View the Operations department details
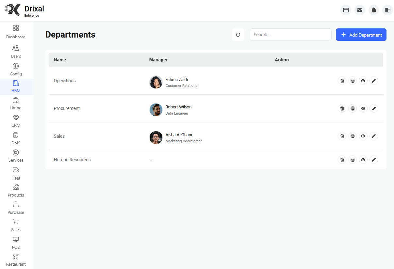394x269 pixels. click(x=363, y=81)
